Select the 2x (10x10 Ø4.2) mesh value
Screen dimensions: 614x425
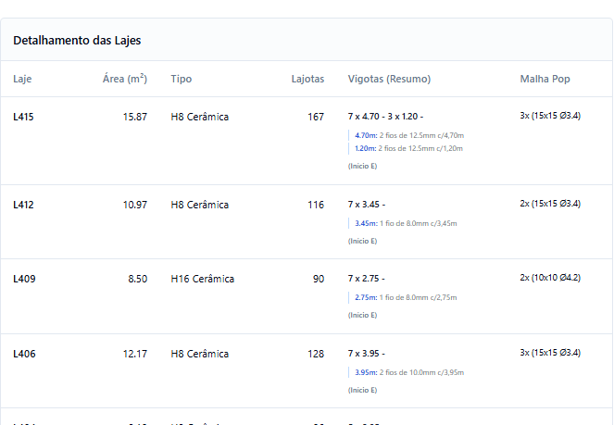point(550,277)
